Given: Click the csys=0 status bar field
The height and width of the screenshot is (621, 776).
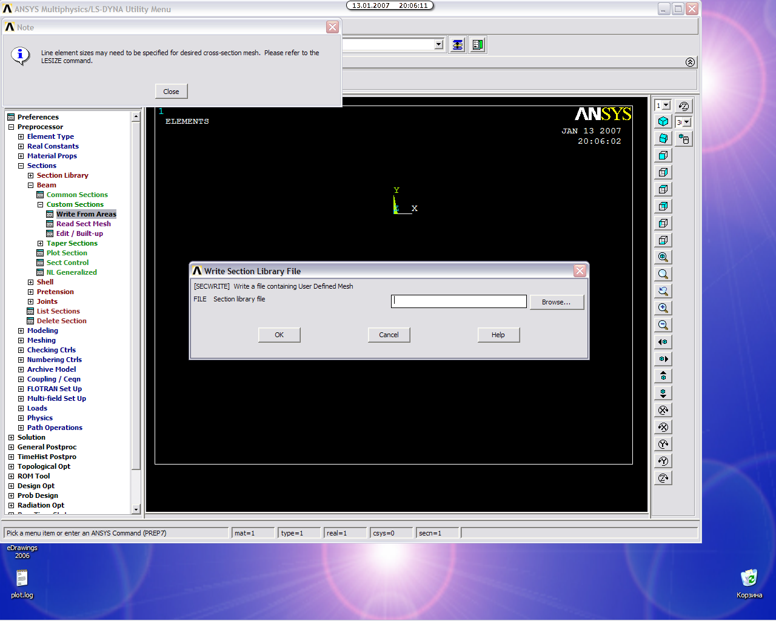Looking at the screenshot, I should (392, 533).
